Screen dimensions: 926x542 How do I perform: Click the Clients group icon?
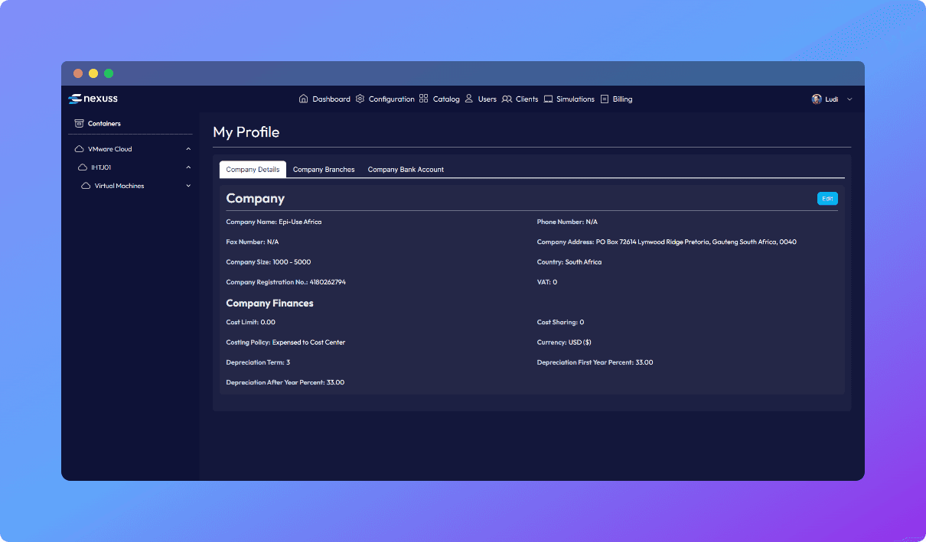[x=507, y=99]
